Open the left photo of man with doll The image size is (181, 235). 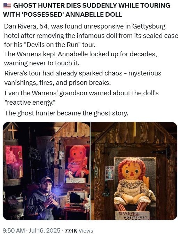click(46, 171)
